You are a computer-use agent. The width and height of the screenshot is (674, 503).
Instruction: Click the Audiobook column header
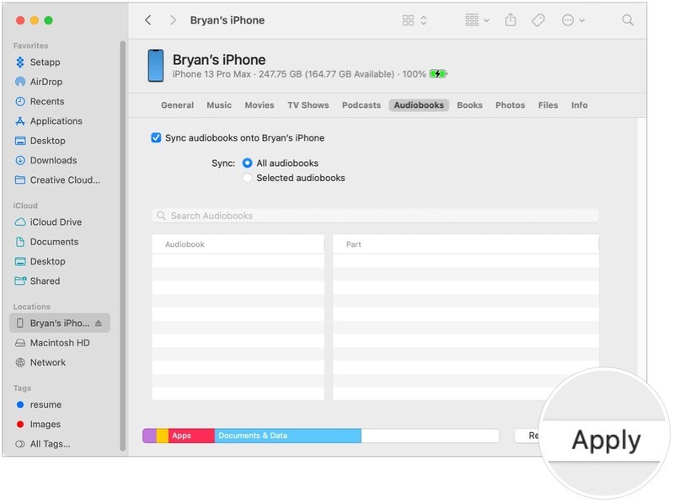(x=238, y=244)
